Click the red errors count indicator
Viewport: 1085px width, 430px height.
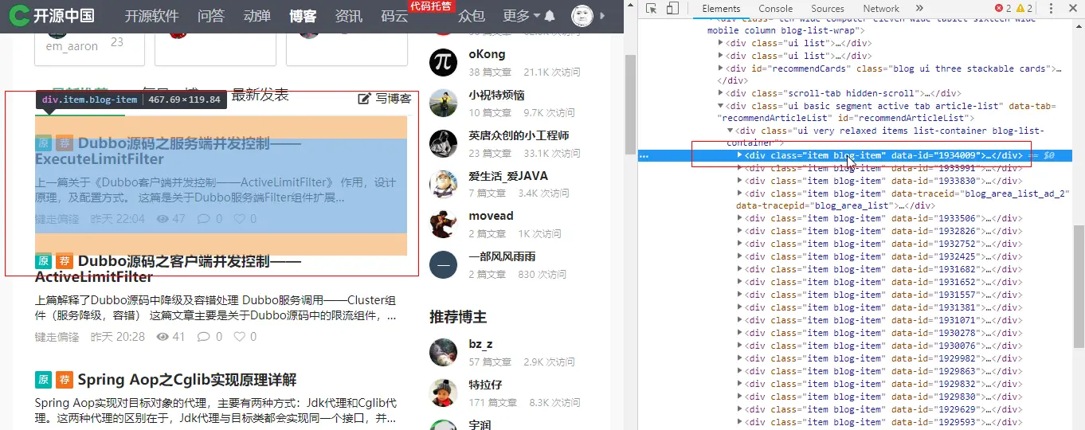click(1003, 9)
